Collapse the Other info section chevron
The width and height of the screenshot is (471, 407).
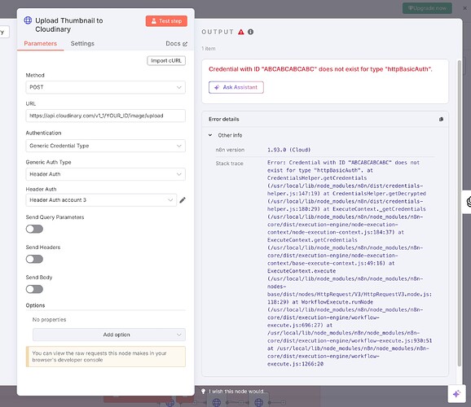pyautogui.click(x=210, y=135)
